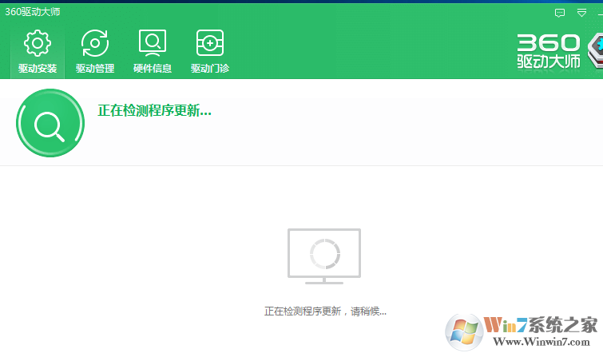Click the spinning progress ring
The height and width of the screenshot is (353, 603).
pos(324,253)
